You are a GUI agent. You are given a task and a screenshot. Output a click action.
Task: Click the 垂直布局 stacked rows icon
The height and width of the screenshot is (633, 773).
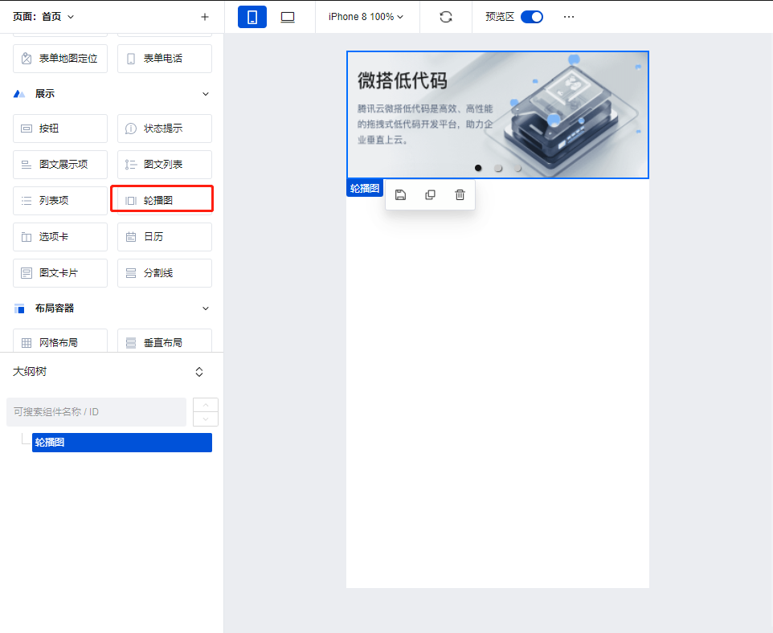[131, 343]
